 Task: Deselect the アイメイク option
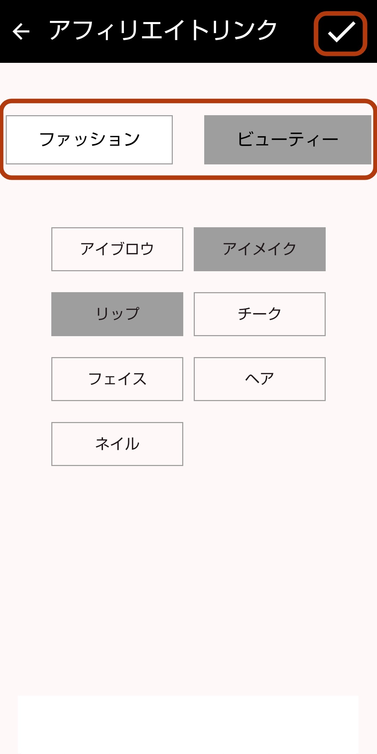click(x=260, y=249)
